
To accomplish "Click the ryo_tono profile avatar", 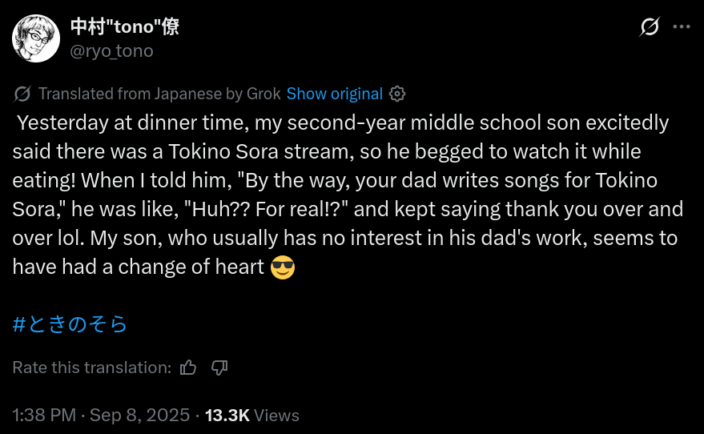I will pos(36,38).
